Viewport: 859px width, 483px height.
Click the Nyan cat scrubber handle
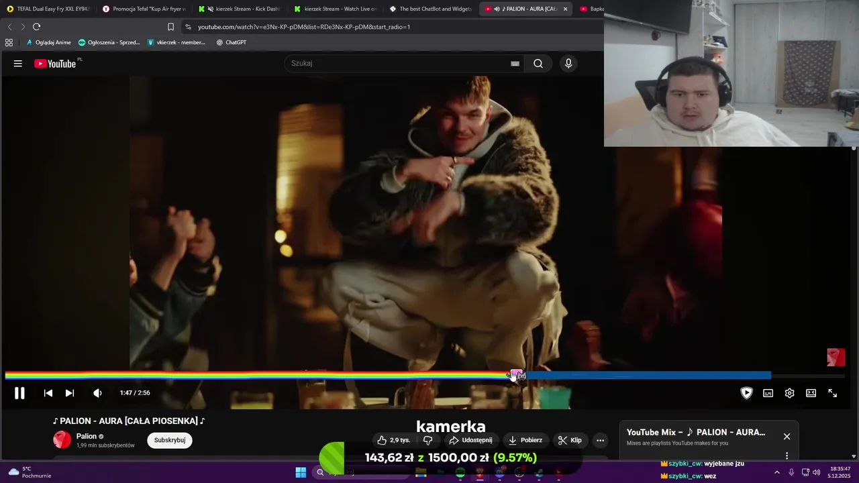click(x=516, y=375)
